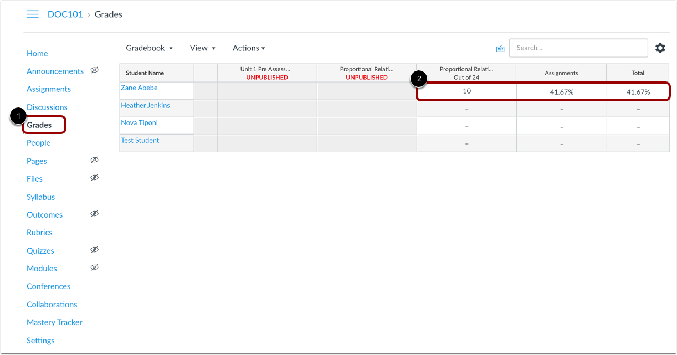The width and height of the screenshot is (677, 355).
Task: Click the Home sidebar link
Action: click(37, 53)
